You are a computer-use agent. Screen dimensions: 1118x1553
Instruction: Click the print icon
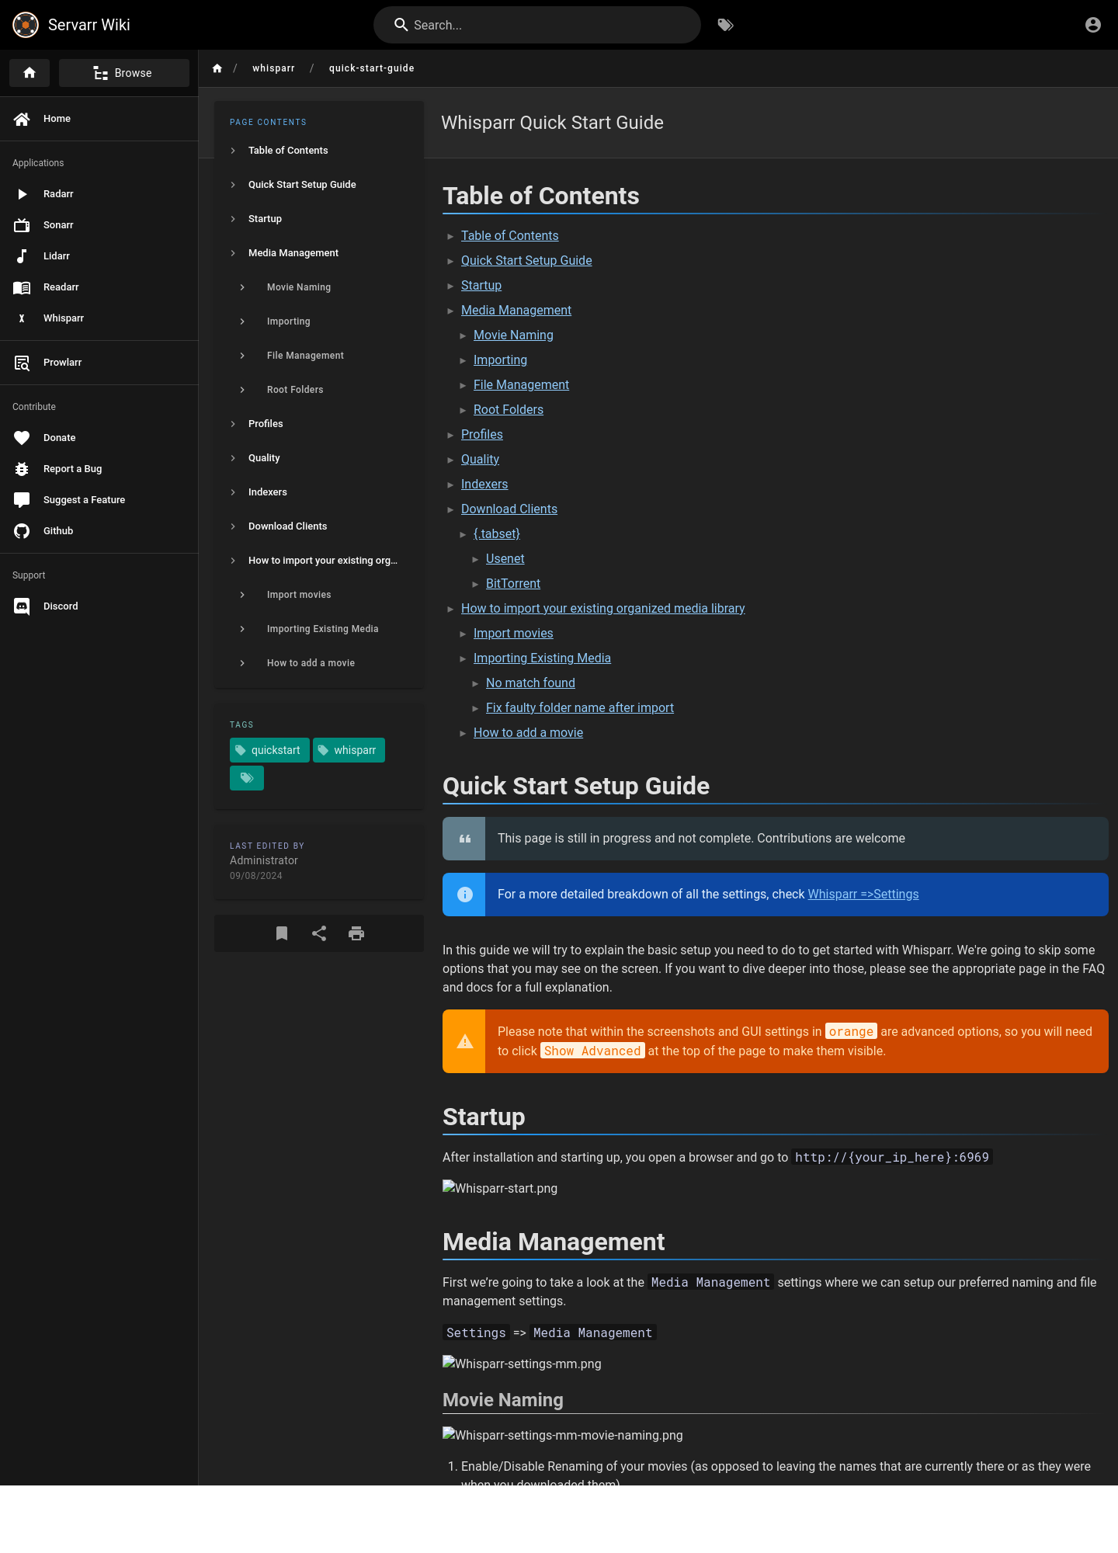coord(356,933)
